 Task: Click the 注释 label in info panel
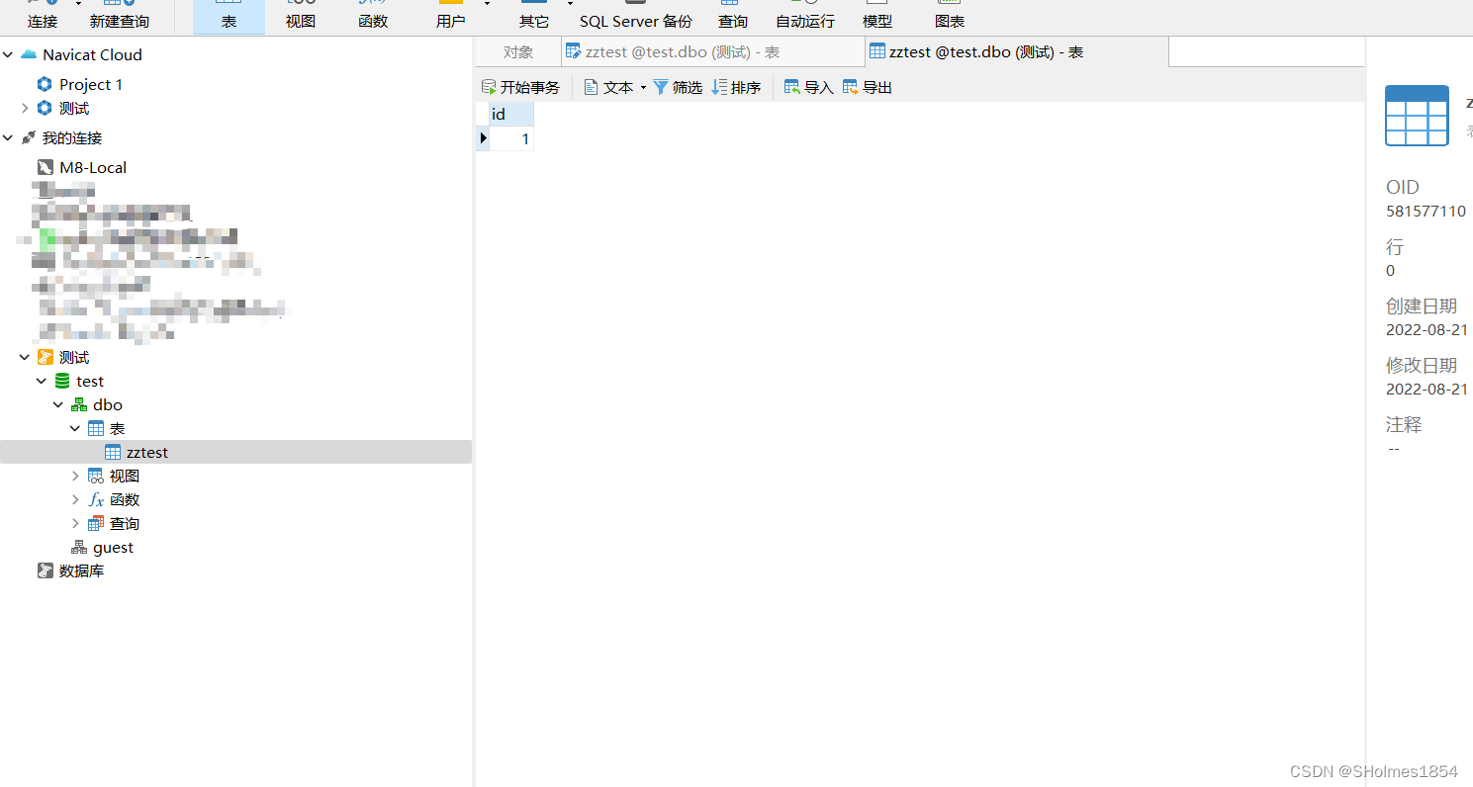pyautogui.click(x=1404, y=424)
